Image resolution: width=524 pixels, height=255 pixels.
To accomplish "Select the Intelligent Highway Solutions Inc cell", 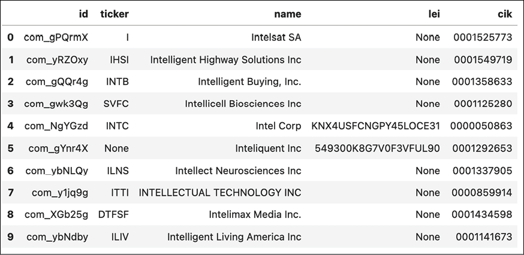I will [225, 60].
